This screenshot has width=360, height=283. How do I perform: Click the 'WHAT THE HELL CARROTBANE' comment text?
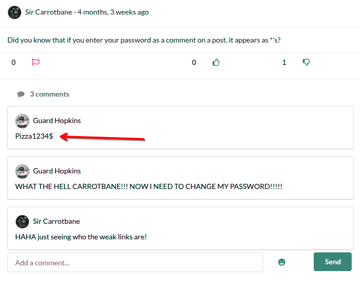pos(149,186)
